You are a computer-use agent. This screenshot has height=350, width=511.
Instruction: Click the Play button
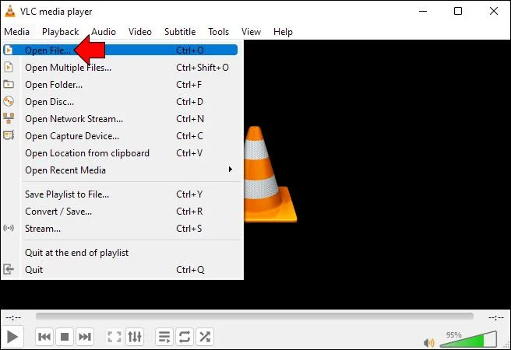[12, 337]
